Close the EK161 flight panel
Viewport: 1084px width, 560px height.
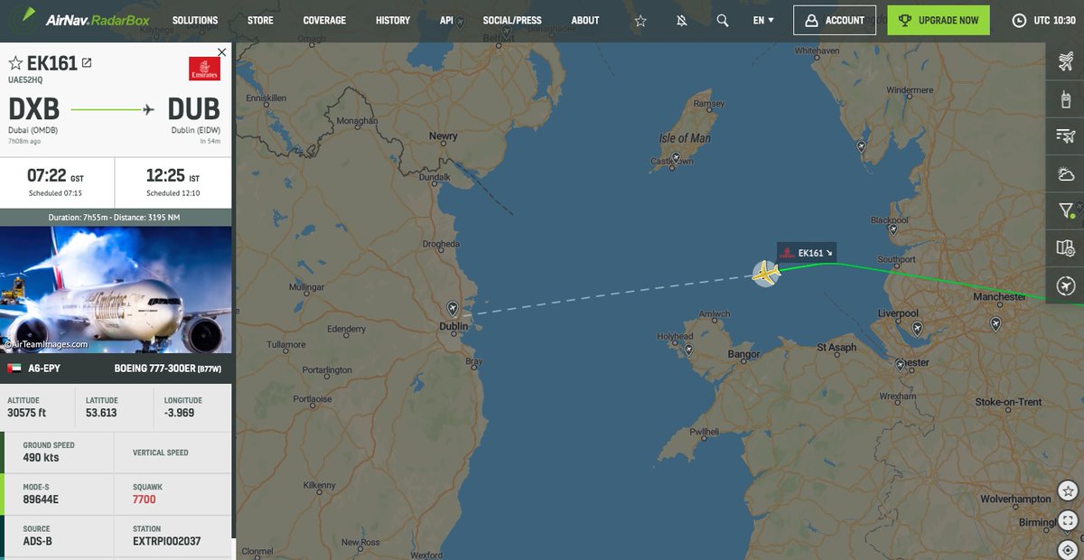(x=222, y=52)
